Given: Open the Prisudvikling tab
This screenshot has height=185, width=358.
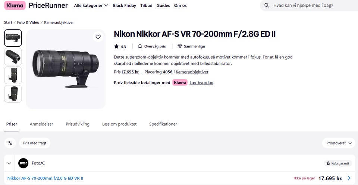Looking at the screenshot, I should tap(78, 124).
